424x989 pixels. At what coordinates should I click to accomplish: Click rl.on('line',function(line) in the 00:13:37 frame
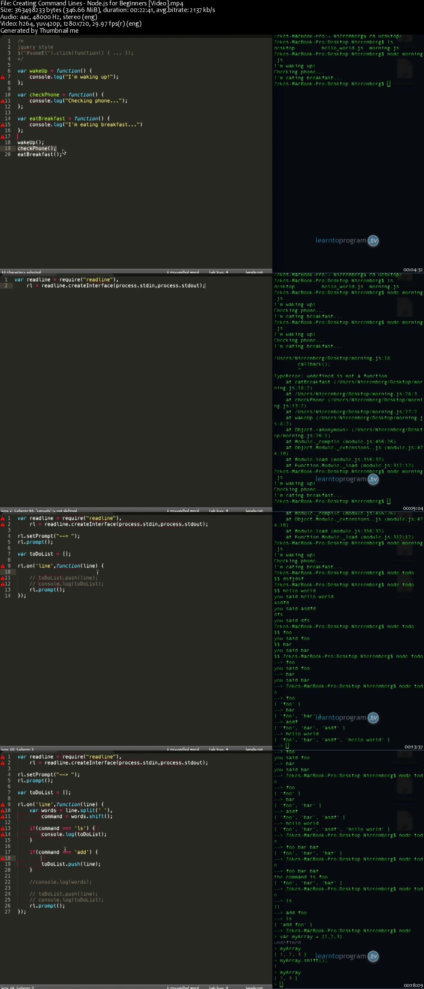(60, 566)
